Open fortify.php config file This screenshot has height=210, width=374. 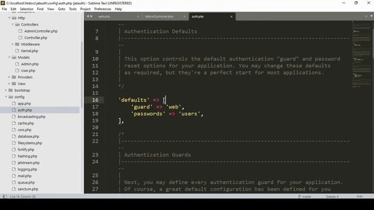(x=26, y=149)
